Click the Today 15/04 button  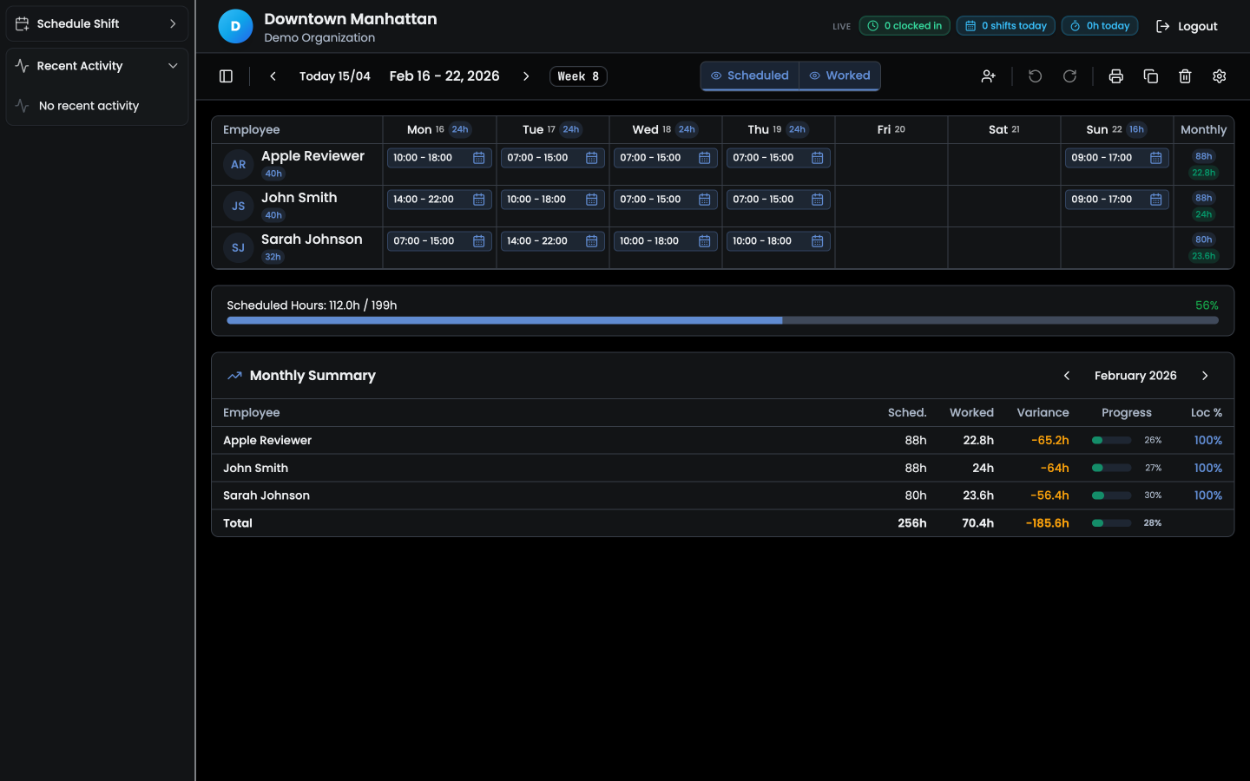click(x=334, y=76)
